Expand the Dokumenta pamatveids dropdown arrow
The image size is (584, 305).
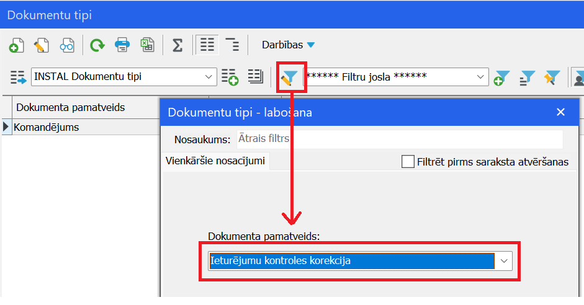[504, 261]
